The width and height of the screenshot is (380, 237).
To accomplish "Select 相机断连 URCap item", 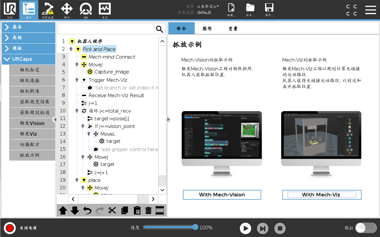I will tap(32, 91).
